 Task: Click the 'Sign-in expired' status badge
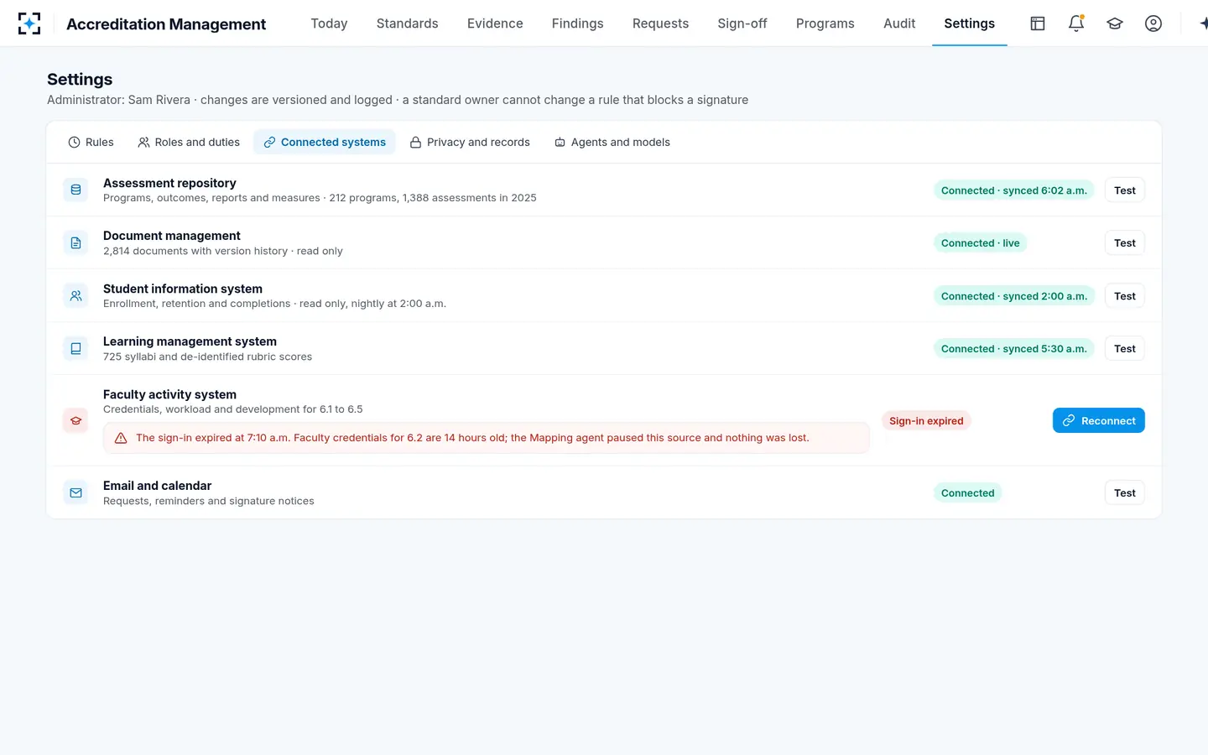pyautogui.click(x=926, y=421)
